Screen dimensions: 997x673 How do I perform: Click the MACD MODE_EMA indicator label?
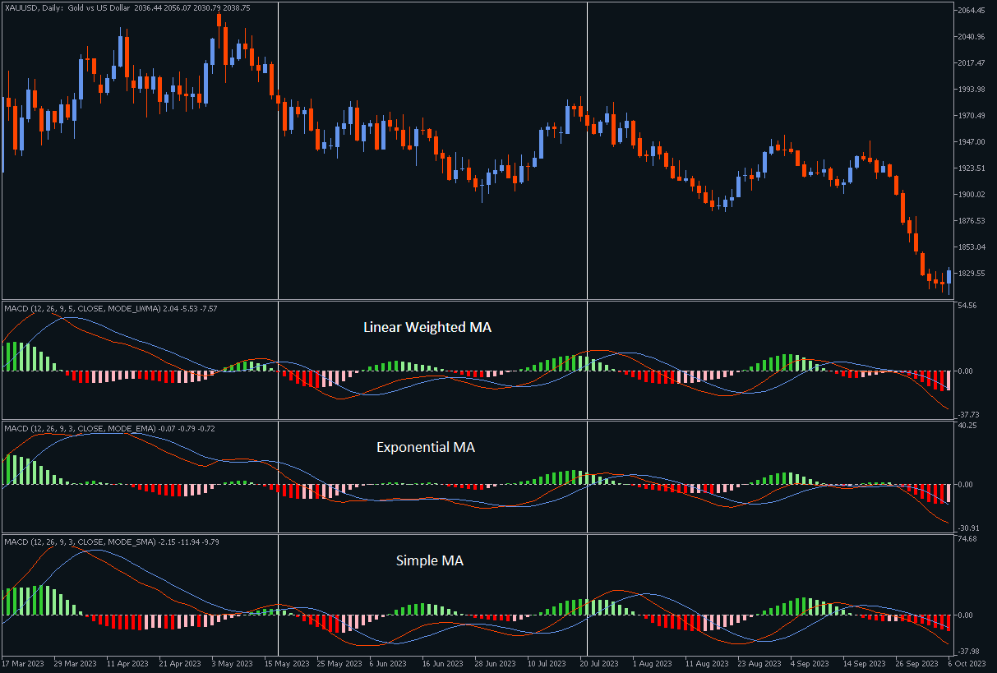pos(109,428)
